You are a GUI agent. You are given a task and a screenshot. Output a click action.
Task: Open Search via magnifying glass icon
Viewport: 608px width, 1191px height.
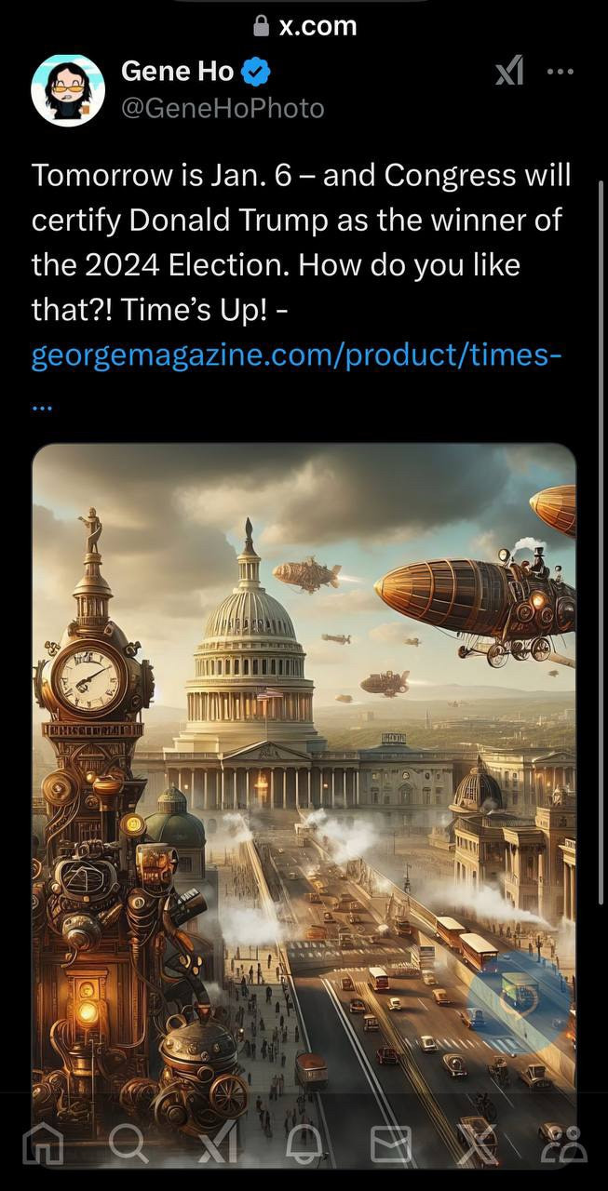[128, 1144]
